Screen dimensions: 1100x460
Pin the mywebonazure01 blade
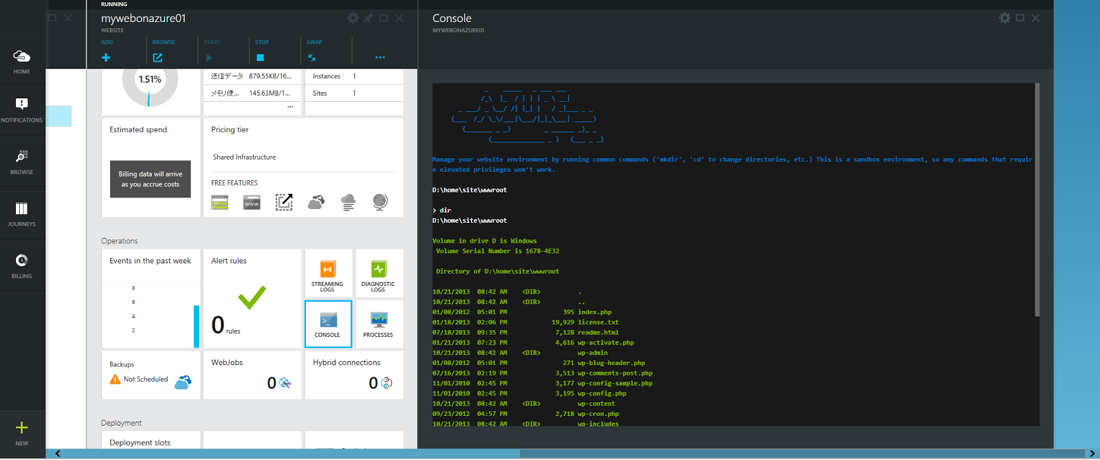point(368,18)
